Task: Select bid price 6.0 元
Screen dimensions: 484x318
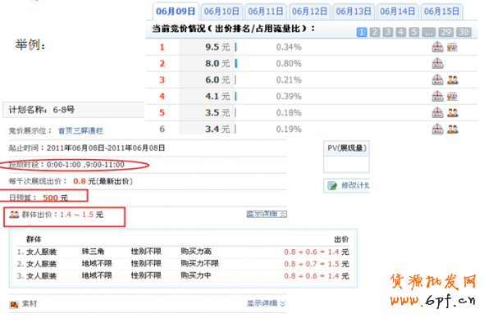Action: click(x=217, y=79)
